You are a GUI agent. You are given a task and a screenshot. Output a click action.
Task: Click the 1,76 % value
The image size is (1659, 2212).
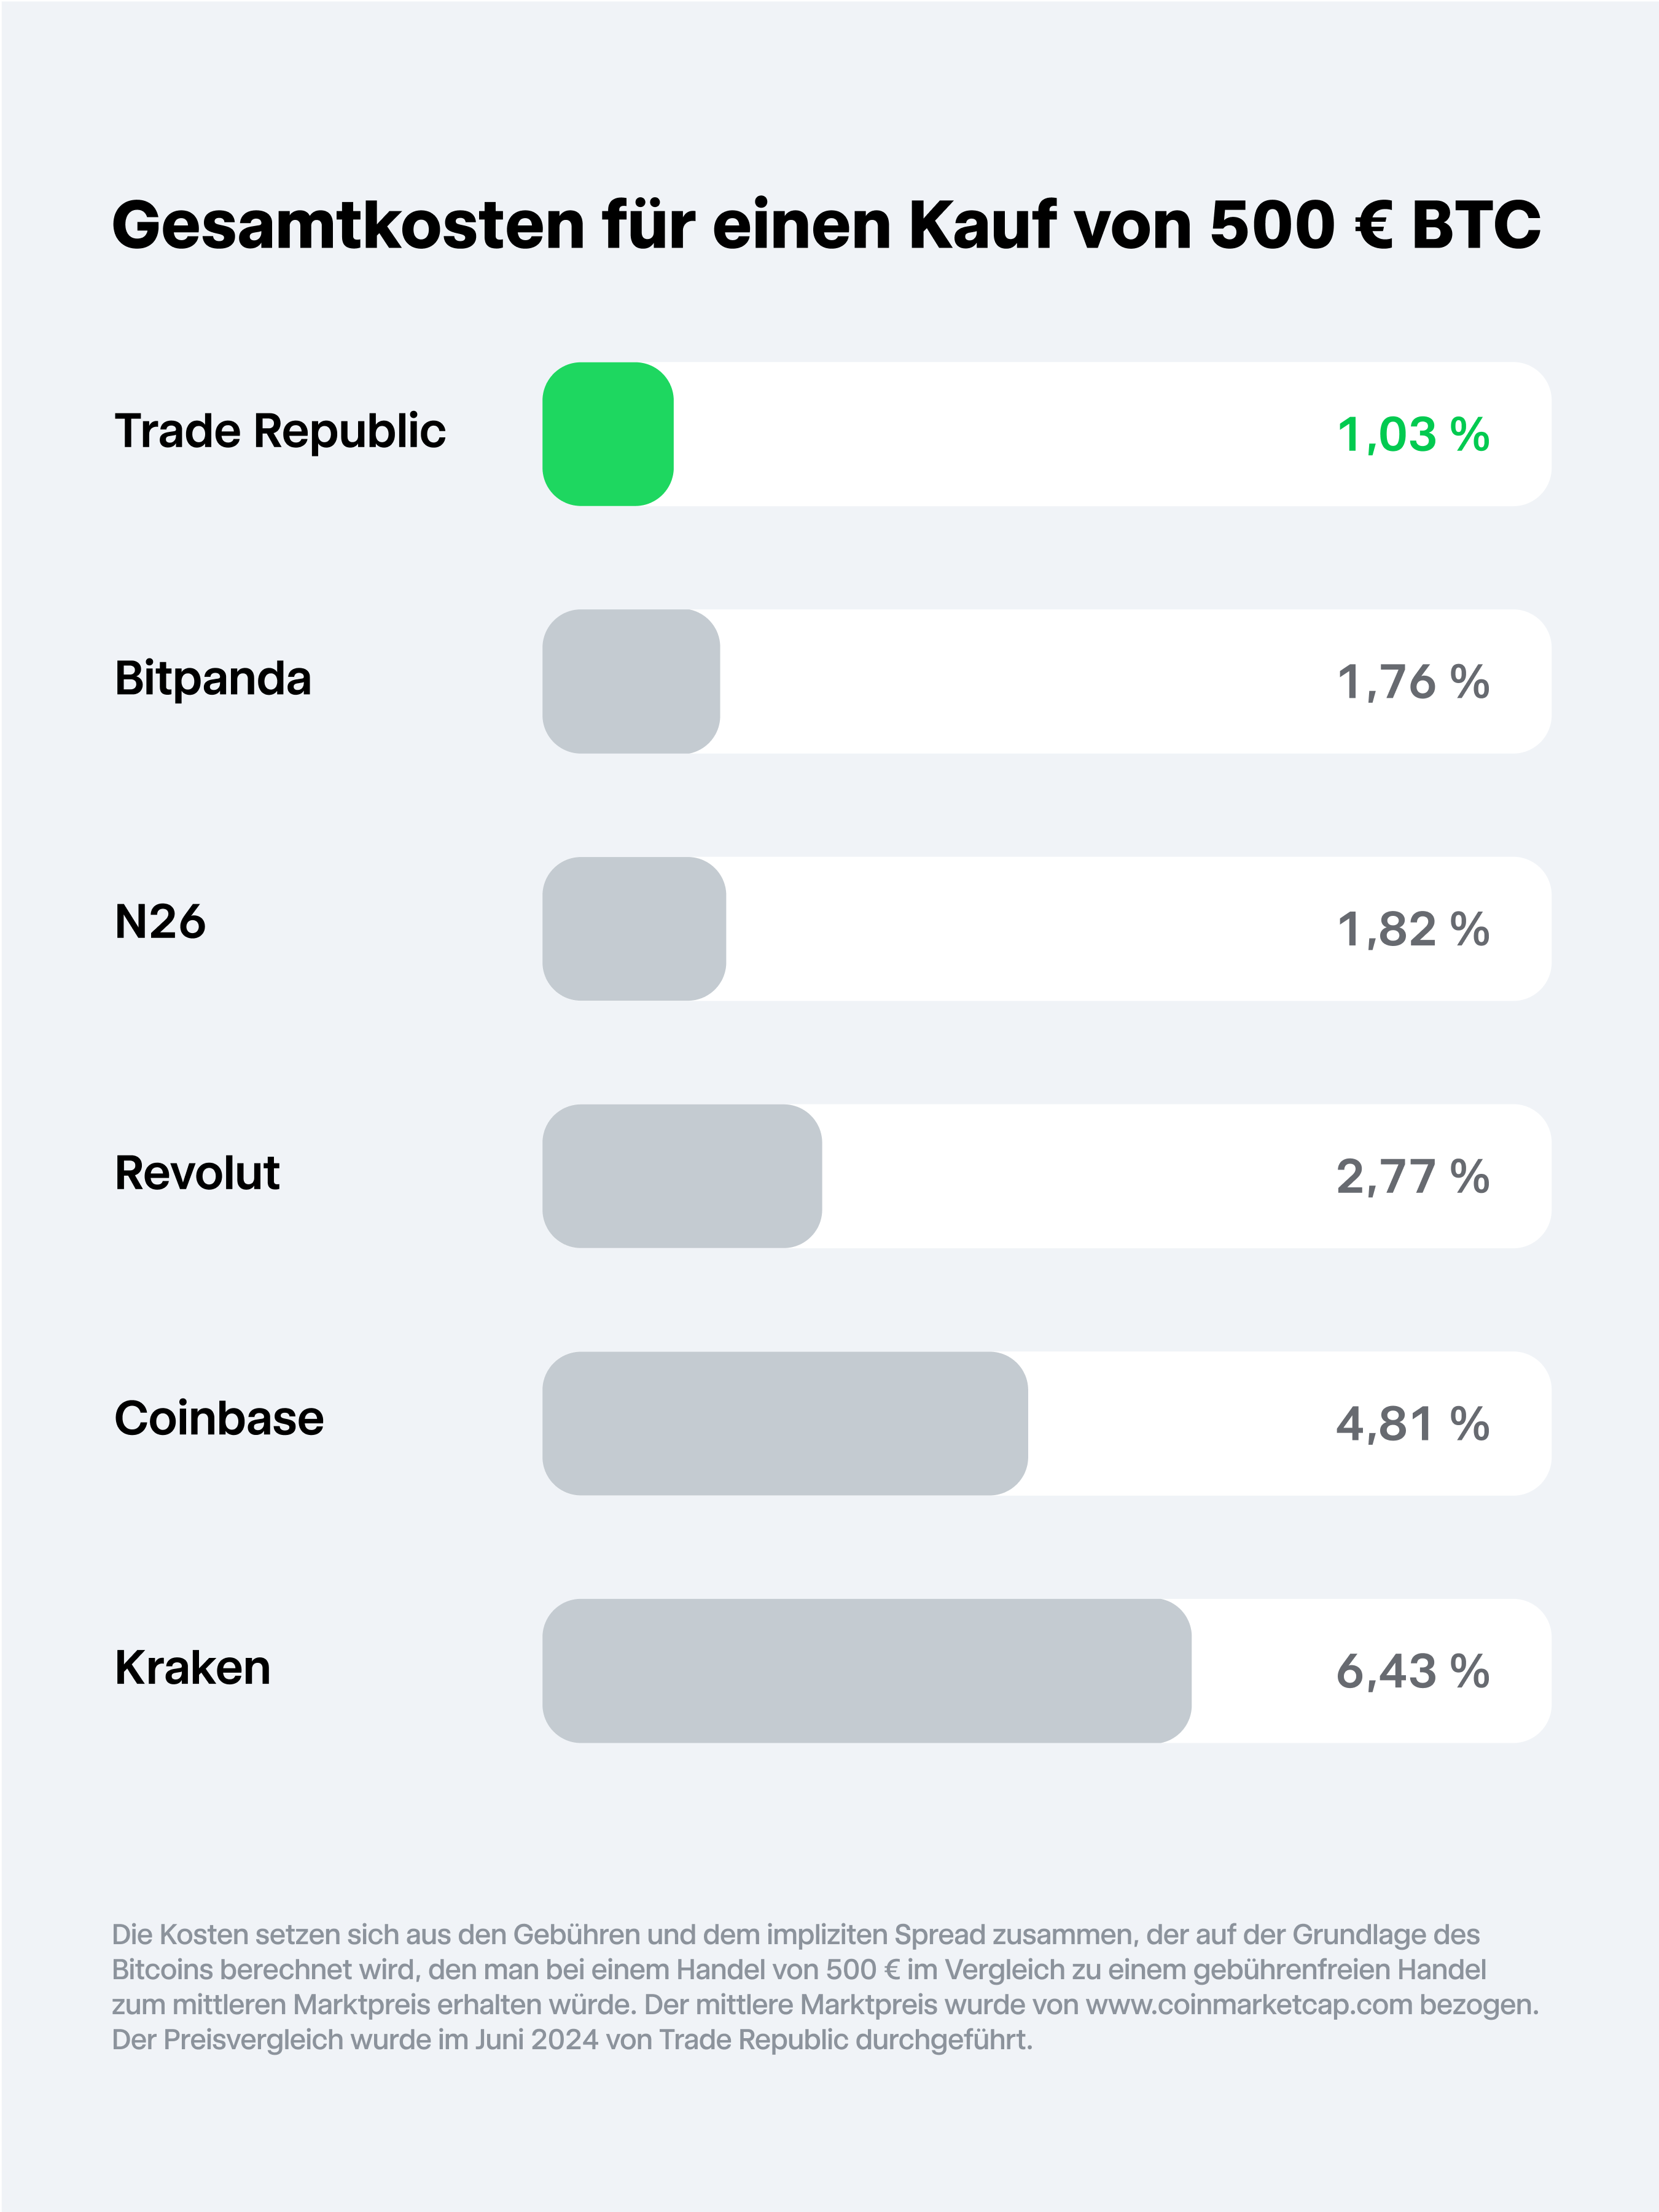pos(1413,682)
